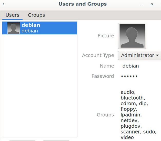The height and width of the screenshot is (141, 161).
Task: Maximize the Users and Groups window
Action: pos(152,4)
